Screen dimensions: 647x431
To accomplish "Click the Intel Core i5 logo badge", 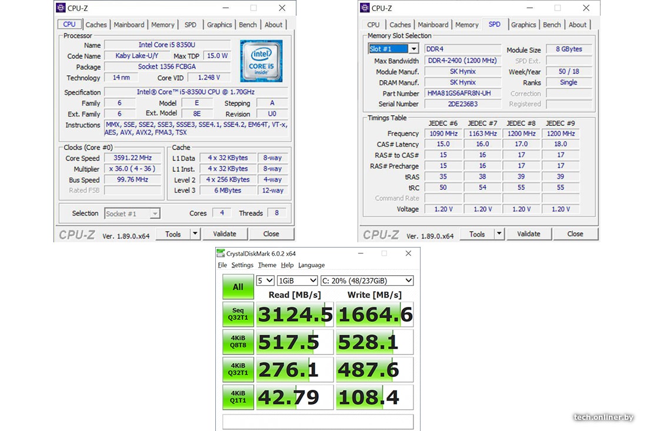I will coord(261,61).
